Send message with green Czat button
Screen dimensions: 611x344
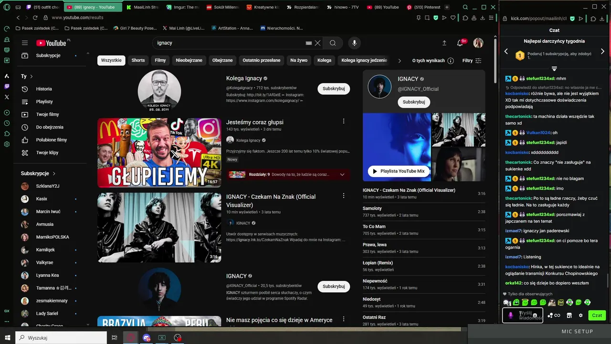tap(597, 315)
